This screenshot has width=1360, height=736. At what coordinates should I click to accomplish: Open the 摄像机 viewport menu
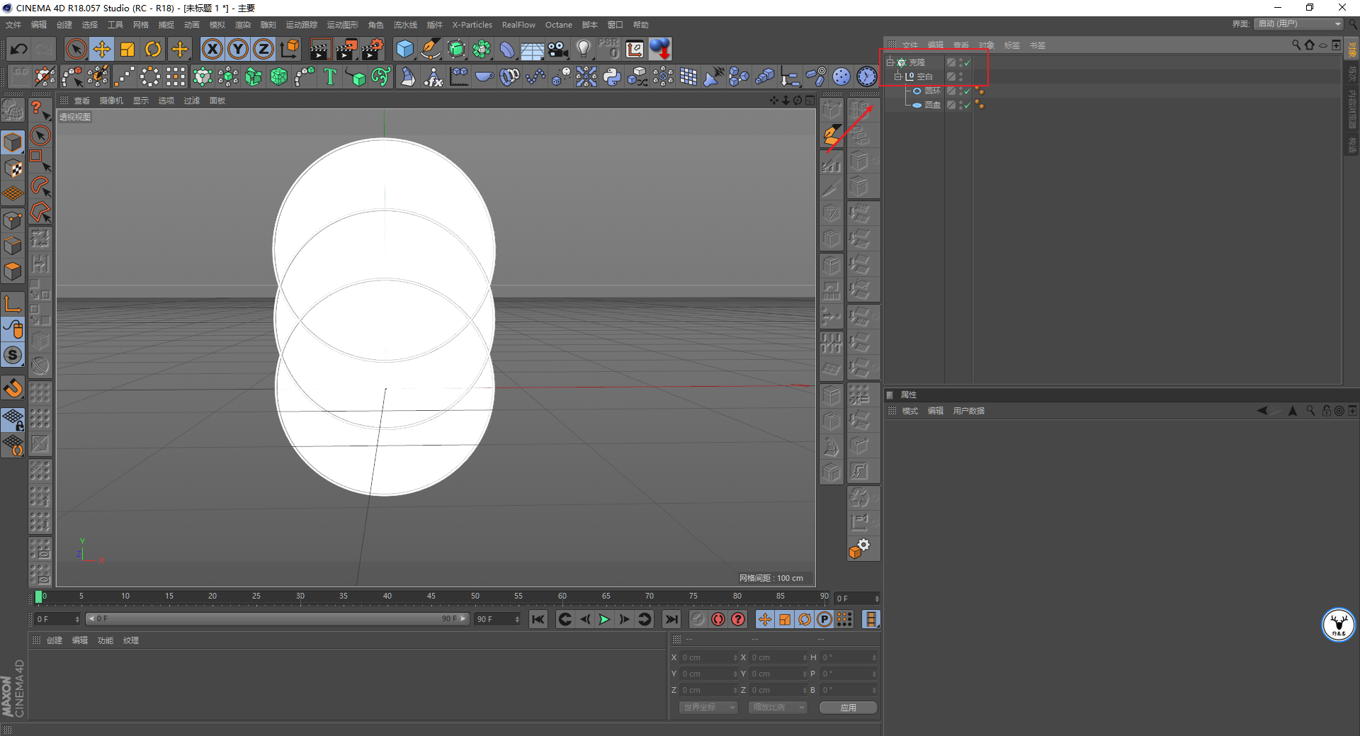(111, 101)
